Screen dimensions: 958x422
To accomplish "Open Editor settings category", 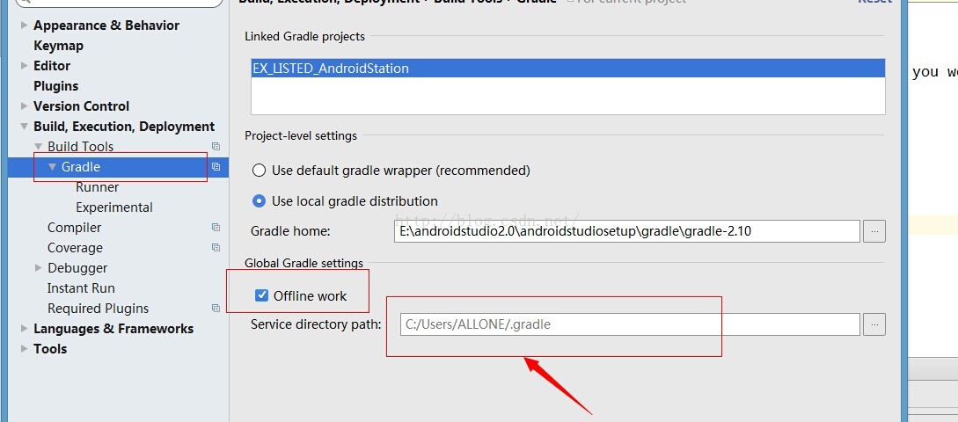I will tap(52, 65).
